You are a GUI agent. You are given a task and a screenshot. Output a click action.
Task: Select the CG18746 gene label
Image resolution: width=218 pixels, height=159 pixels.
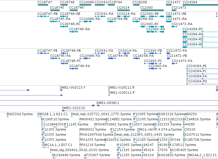coord(77,7)
